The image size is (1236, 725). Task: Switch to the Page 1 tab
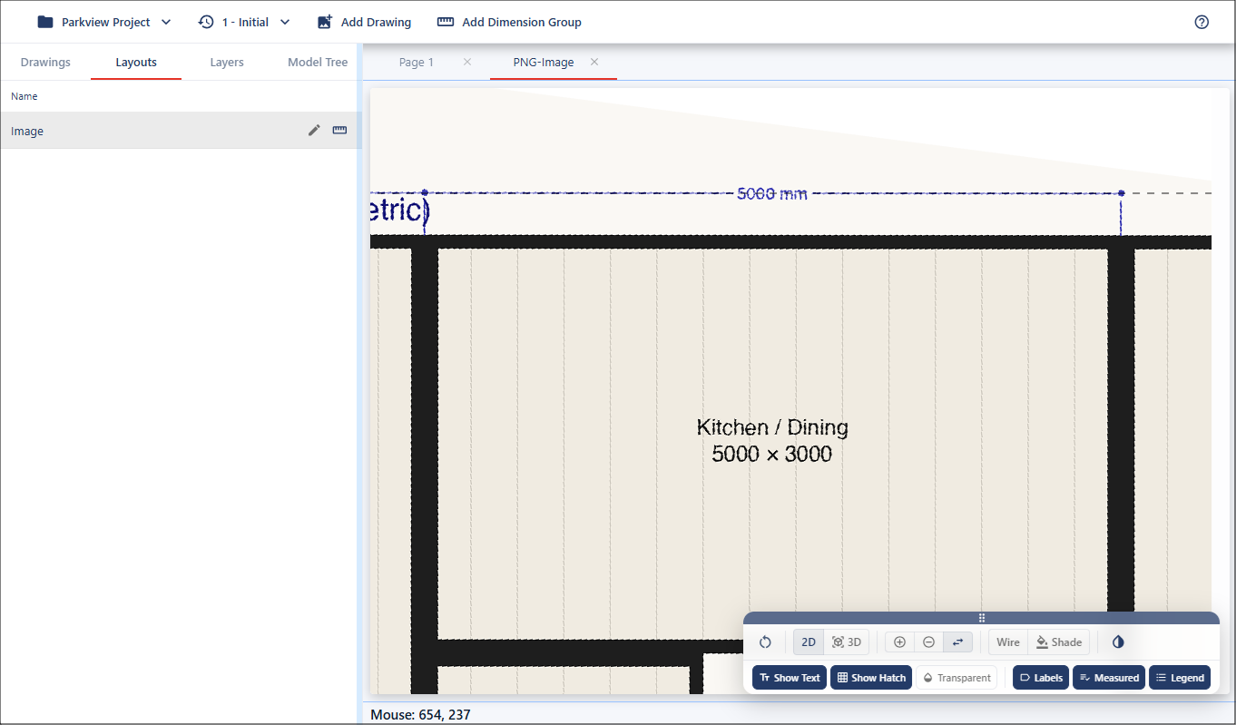(x=417, y=63)
